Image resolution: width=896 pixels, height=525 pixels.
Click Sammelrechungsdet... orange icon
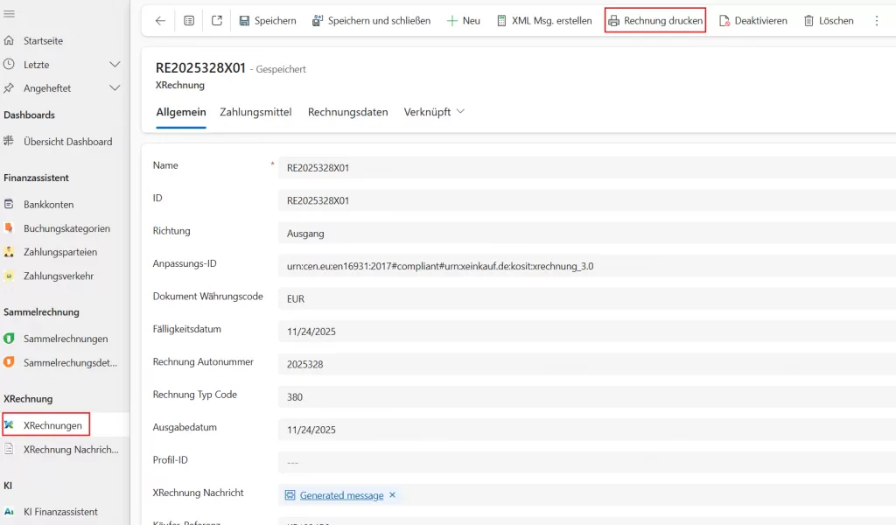[x=9, y=362]
